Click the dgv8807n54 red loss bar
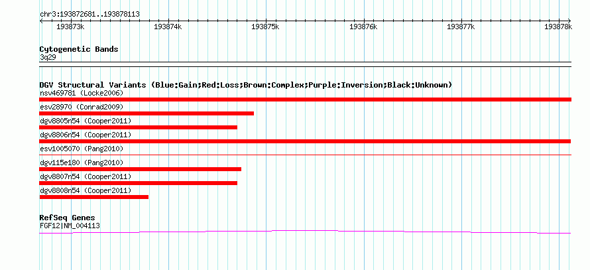This screenshot has width=590, height=270. click(138, 183)
